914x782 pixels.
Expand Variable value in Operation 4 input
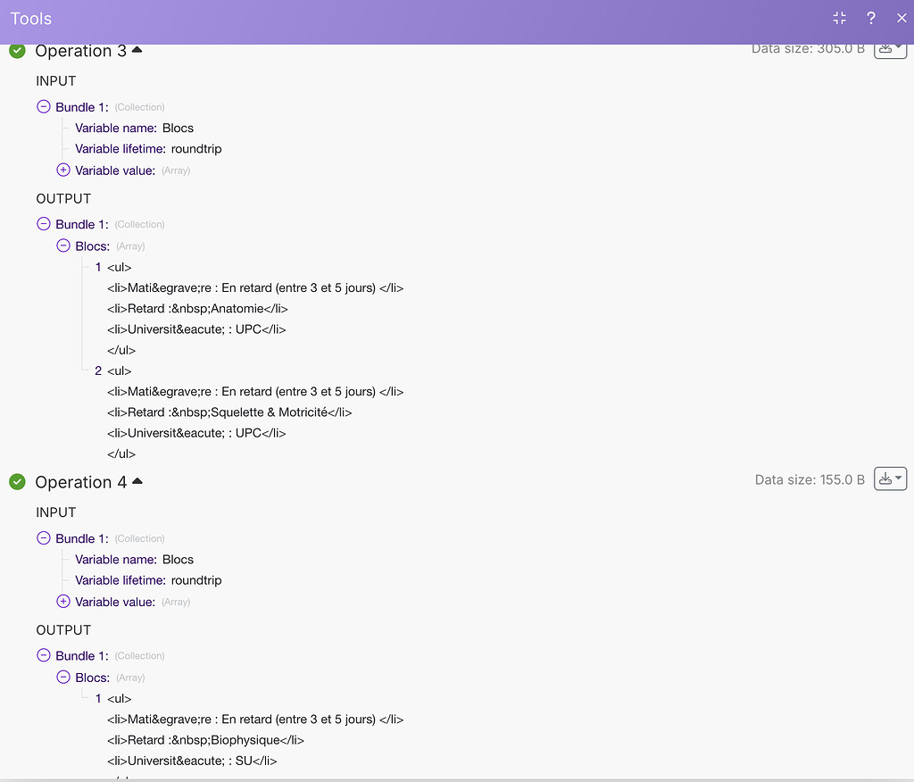[62, 601]
